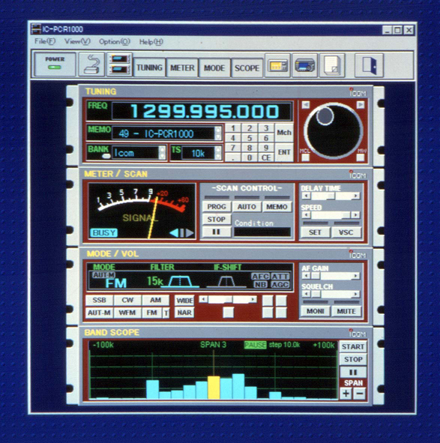Image resolution: width=440 pixels, height=443 pixels.
Task: Select WIDE filter
Action: coord(184,301)
